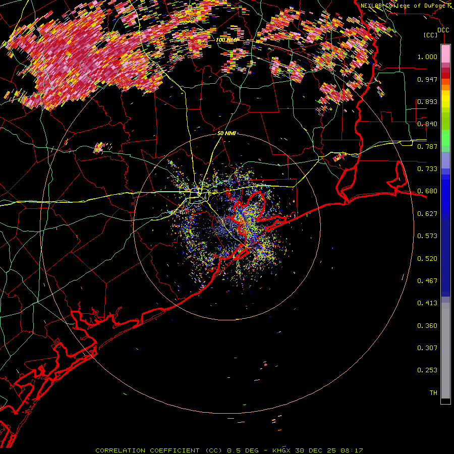
Task: Click the TH threshold label
Action: pos(433,393)
